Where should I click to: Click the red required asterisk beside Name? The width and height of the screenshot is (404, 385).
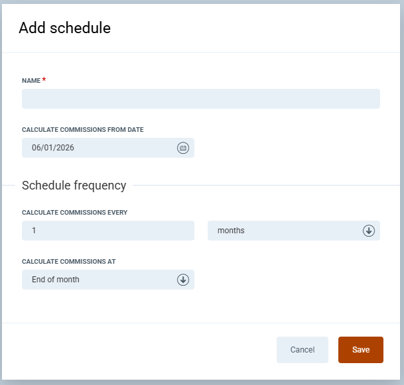44,80
